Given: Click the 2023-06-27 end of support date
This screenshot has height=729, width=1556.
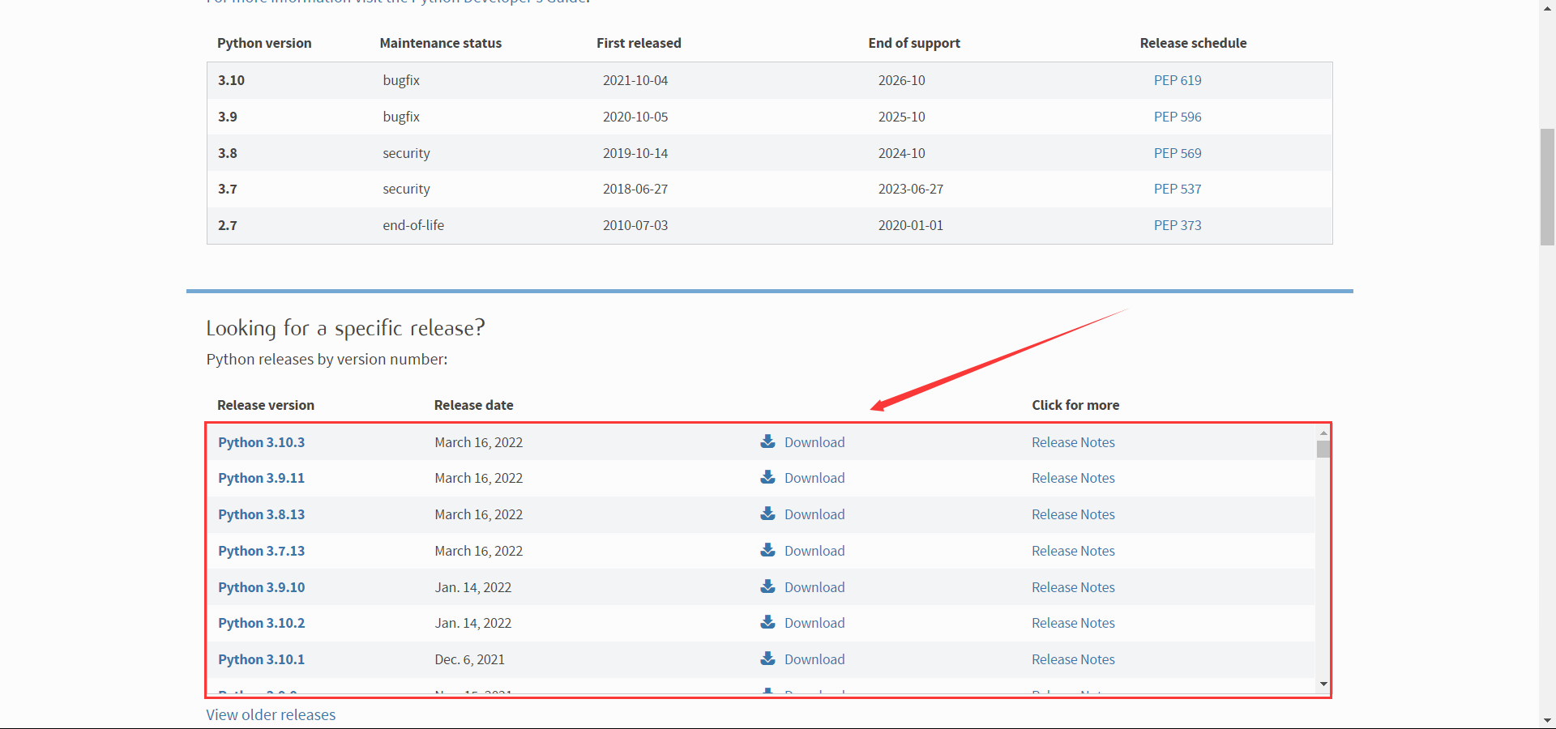Looking at the screenshot, I should pos(911,189).
